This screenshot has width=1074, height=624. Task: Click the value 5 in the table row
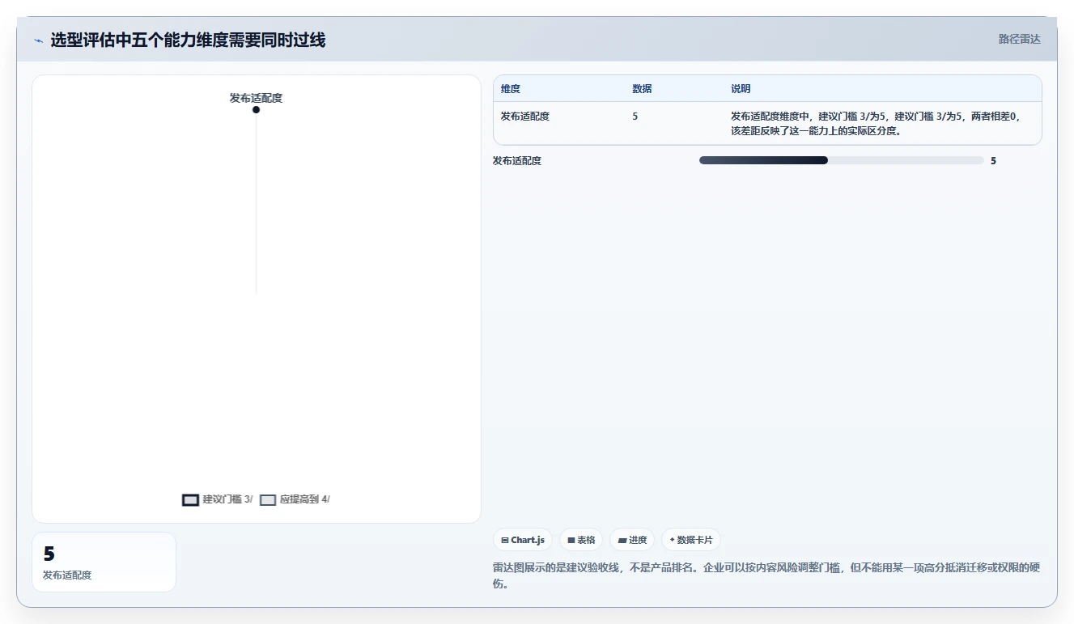pyautogui.click(x=635, y=117)
